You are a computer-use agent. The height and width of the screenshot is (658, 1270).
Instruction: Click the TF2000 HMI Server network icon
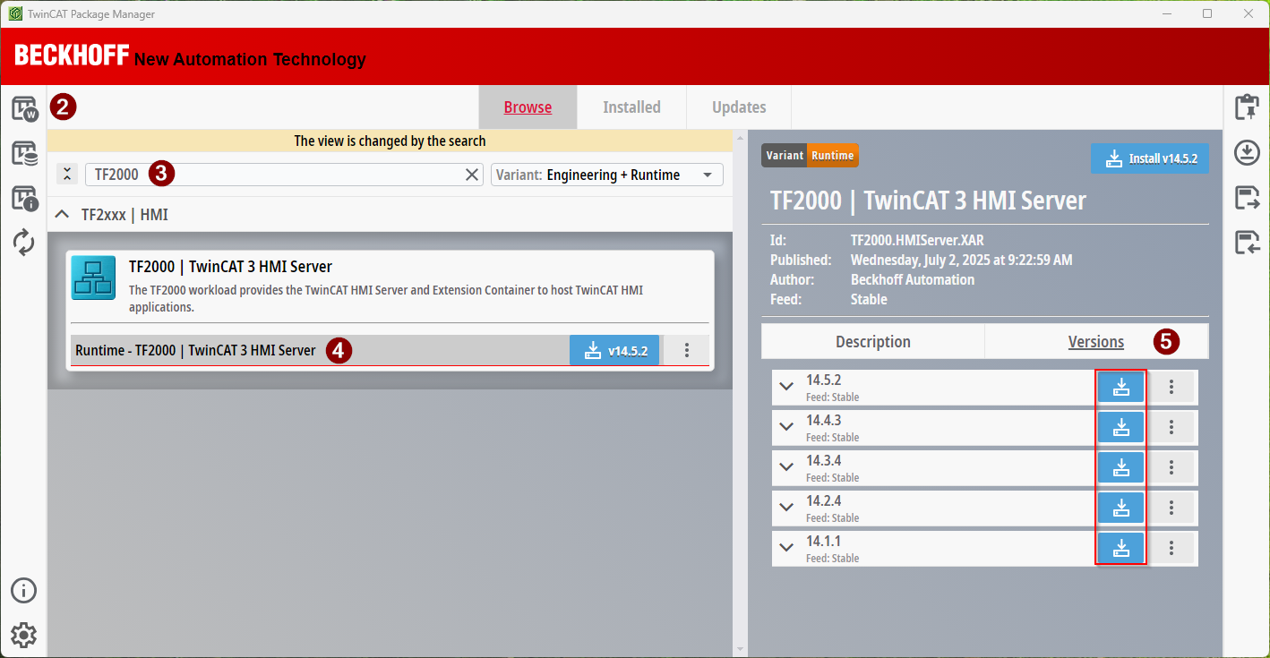point(93,277)
